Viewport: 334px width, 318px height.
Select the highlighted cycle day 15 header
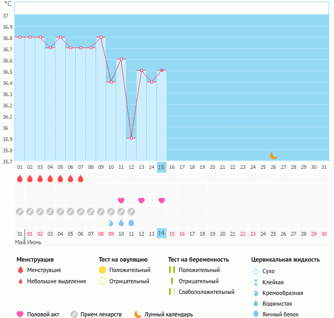(x=162, y=167)
